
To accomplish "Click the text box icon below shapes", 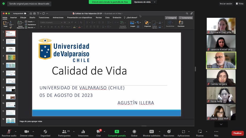I will point(138,27).
